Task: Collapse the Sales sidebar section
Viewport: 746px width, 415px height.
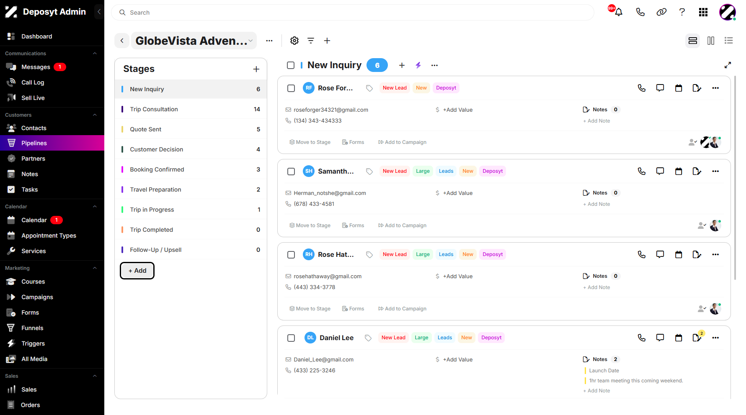Action: [95, 376]
